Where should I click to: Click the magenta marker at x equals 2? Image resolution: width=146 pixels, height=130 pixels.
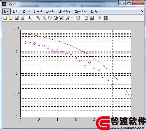click(39, 45)
